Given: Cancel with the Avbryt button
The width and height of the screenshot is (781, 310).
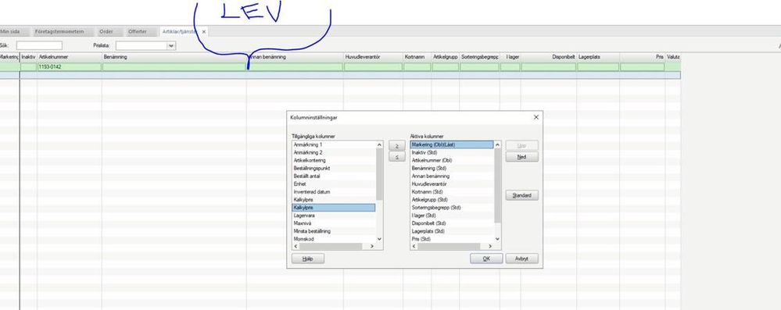Looking at the screenshot, I should pos(521,258).
